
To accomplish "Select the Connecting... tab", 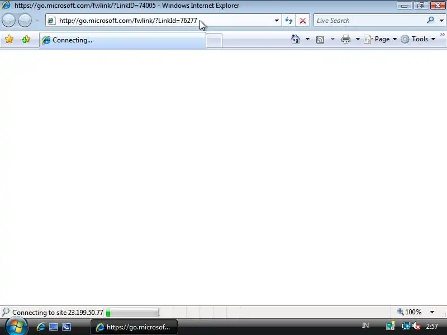I will coord(122,40).
